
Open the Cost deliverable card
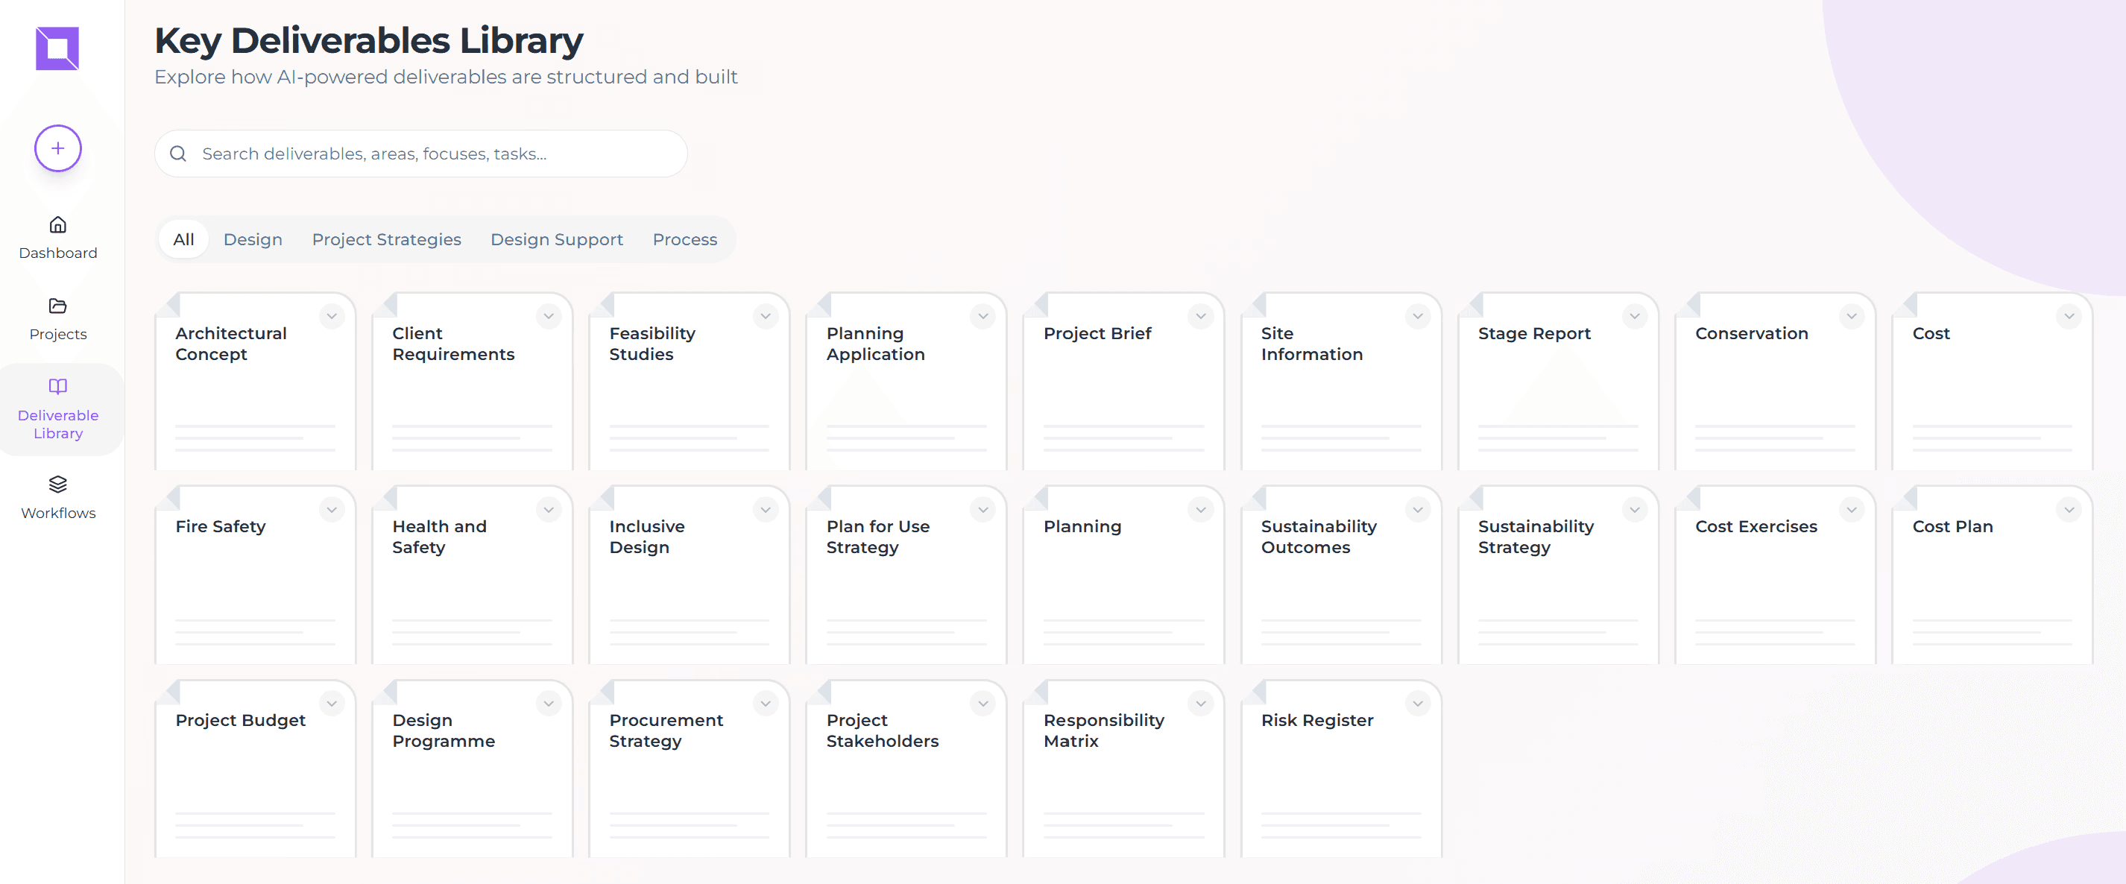1993,382
